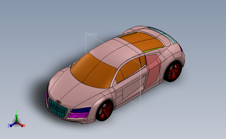The image size is (226, 139).
Task: Select the magenta lower air intake slats
Action: 78,116
